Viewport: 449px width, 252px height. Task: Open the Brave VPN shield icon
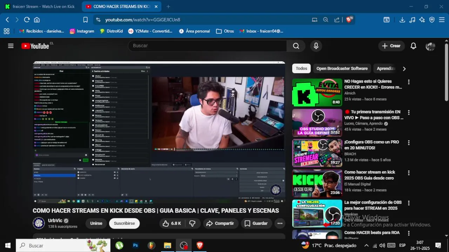tap(432, 20)
